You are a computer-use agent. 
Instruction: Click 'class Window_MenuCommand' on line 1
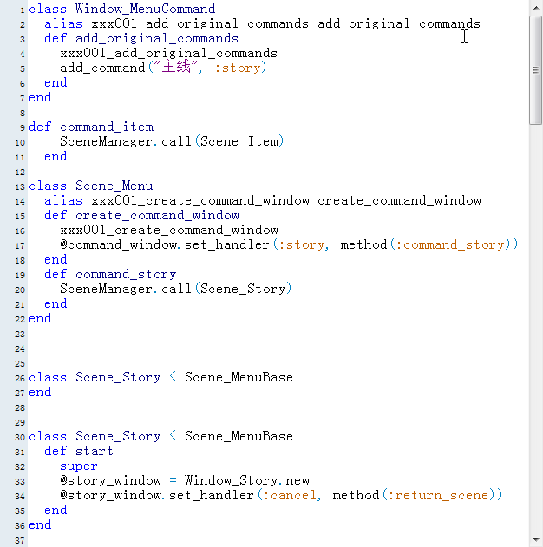121,9
